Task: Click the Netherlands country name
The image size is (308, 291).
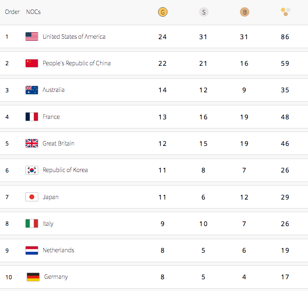Action: tap(59, 250)
